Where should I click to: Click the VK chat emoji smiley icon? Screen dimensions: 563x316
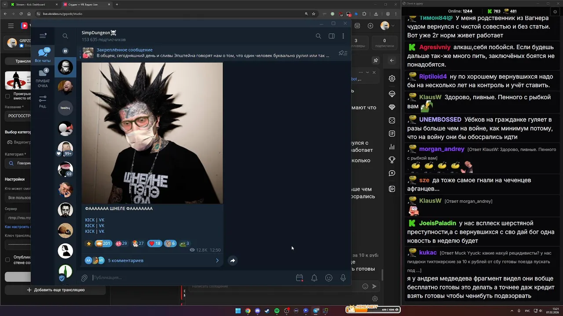pos(365,286)
